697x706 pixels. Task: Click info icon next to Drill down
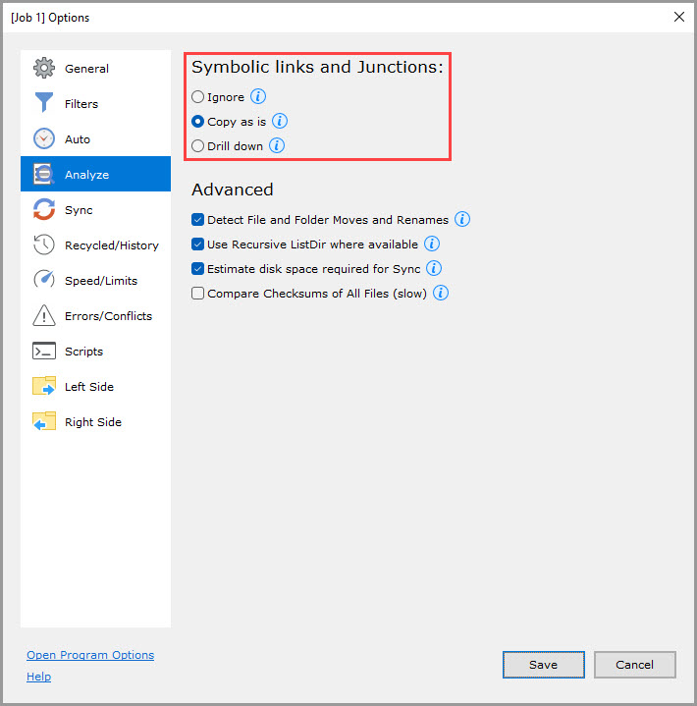pos(277,146)
